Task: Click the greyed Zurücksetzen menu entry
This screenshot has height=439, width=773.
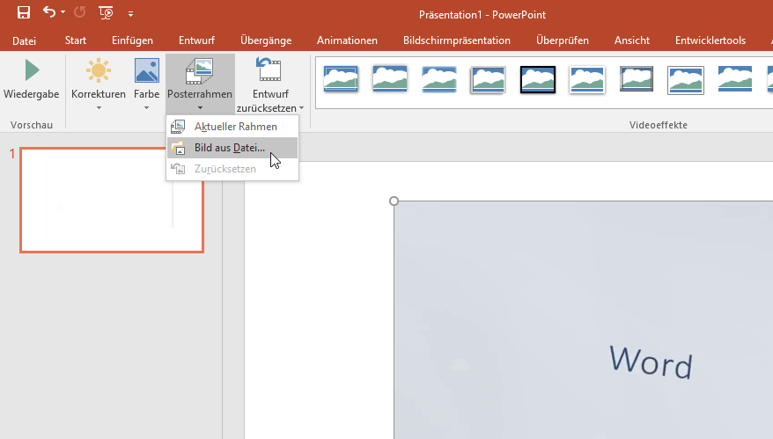Action: tap(232, 169)
